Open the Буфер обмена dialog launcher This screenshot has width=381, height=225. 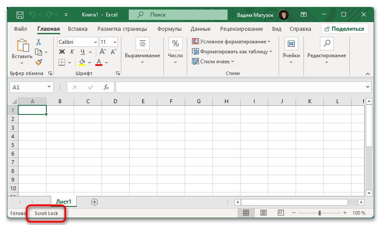[50, 73]
